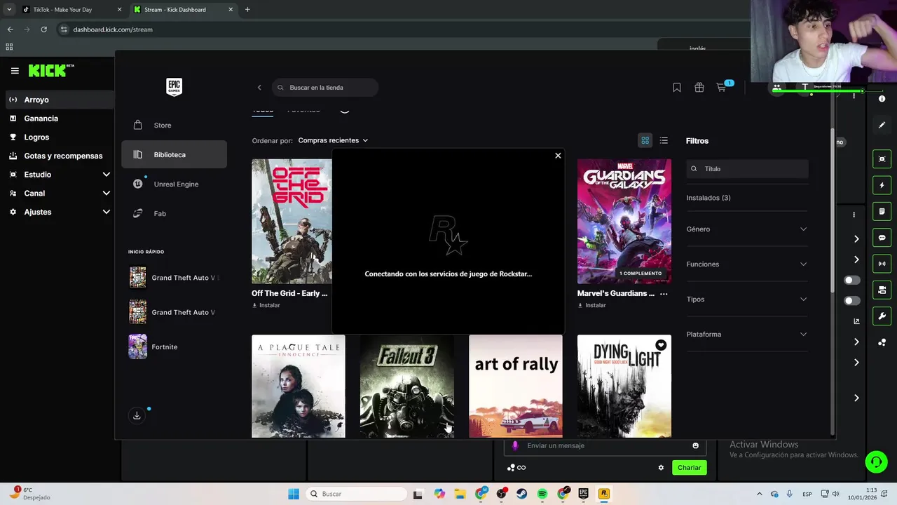Click the Kick broadcast signal icon

tap(882, 264)
